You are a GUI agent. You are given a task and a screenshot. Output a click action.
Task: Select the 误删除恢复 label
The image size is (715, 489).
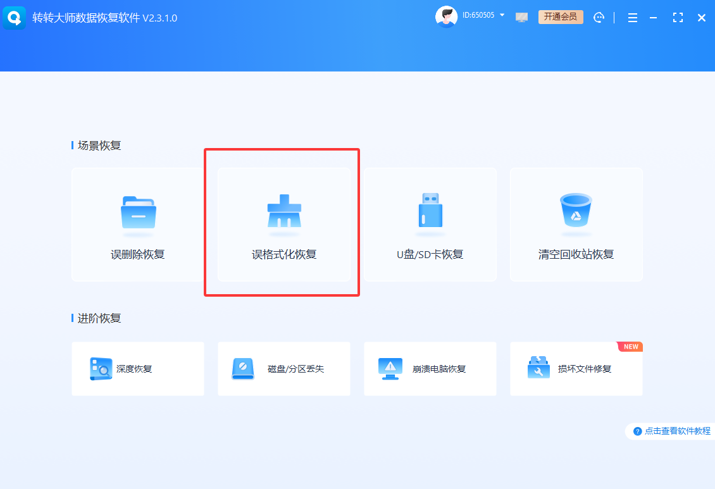pyautogui.click(x=138, y=254)
